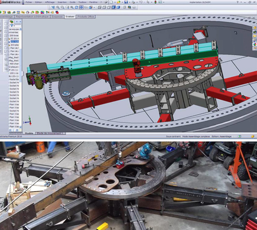Click the round dial icon in Evaluate toolbar
Image resolution: width=257 pixels, height=230 pixels.
(28, 12)
